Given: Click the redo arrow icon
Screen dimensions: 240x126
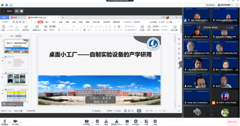Looking at the screenshot, I should [32, 22].
